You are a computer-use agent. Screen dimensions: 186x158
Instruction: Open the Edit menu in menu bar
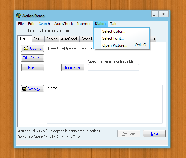click(x=31, y=24)
